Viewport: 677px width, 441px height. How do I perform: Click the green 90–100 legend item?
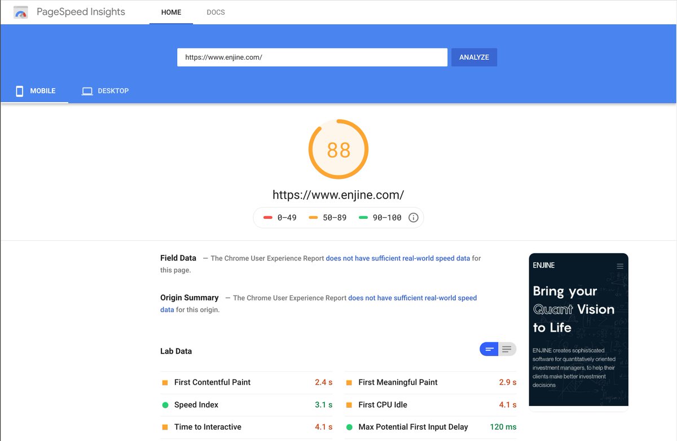coord(380,218)
